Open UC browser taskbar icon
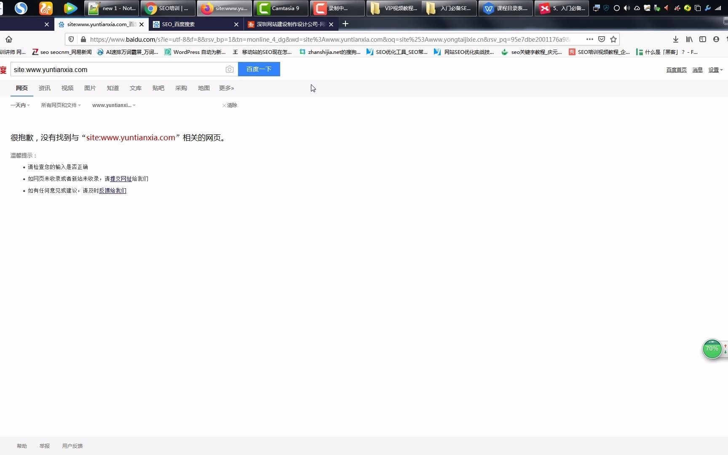The height and width of the screenshot is (455, 728). (46, 8)
